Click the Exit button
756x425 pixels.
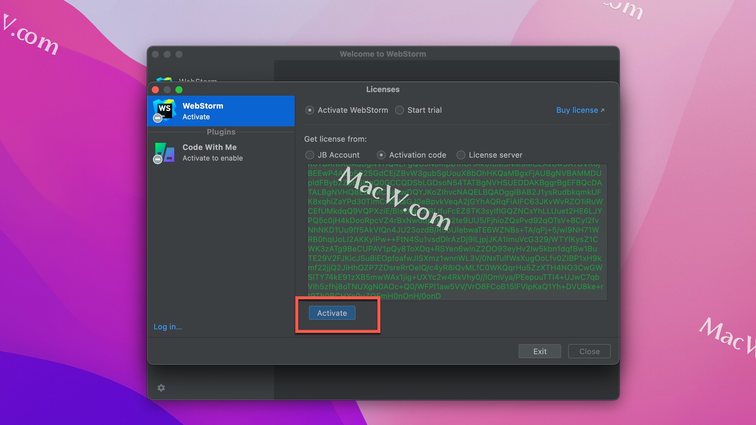(x=539, y=351)
